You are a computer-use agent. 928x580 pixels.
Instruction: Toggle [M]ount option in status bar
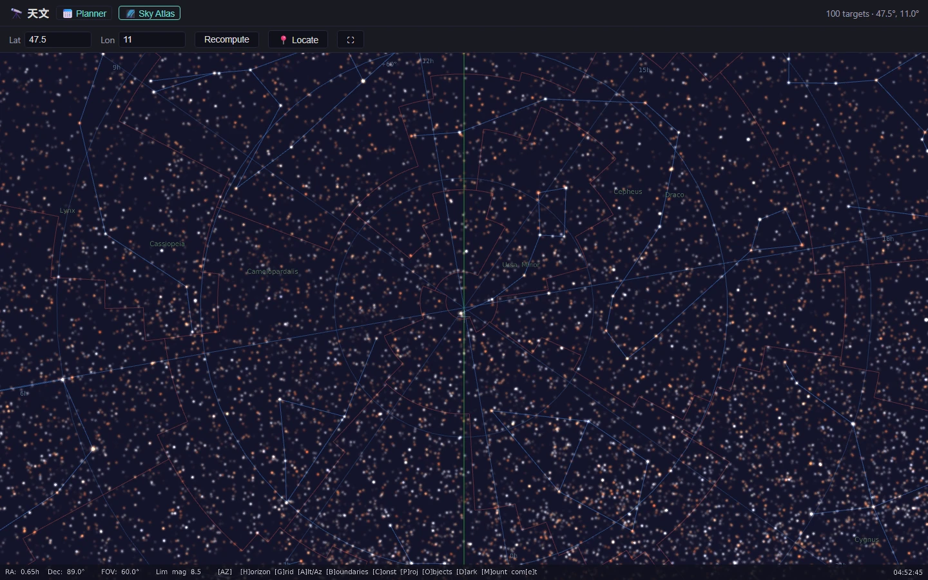[494, 572]
